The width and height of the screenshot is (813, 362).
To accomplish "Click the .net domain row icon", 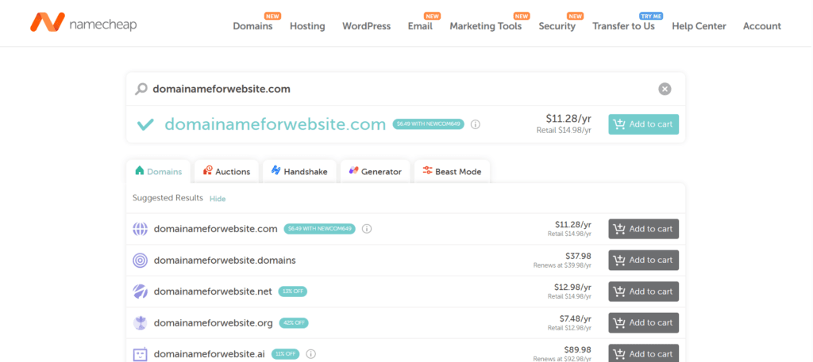I will [140, 292].
